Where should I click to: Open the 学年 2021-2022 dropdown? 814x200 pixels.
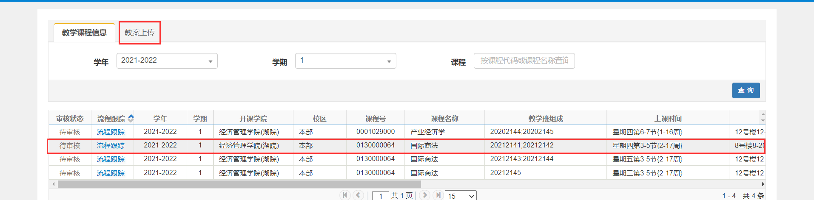click(167, 61)
